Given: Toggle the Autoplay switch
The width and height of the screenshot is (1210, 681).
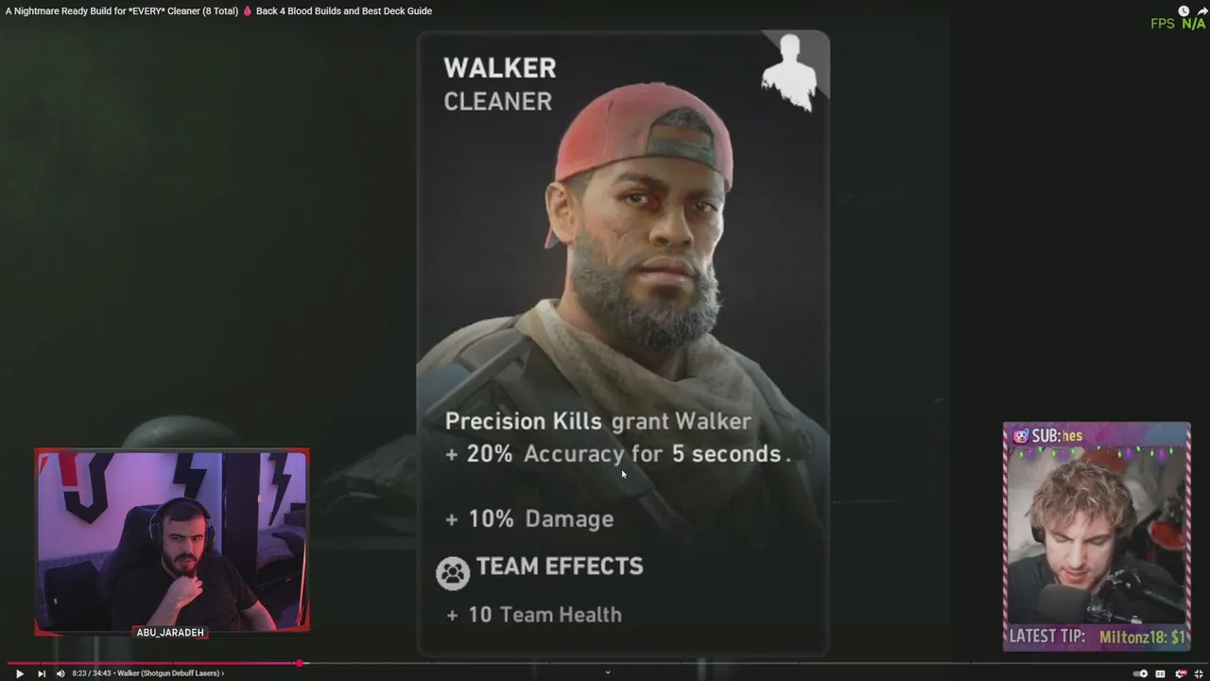Looking at the screenshot, I should [1140, 673].
